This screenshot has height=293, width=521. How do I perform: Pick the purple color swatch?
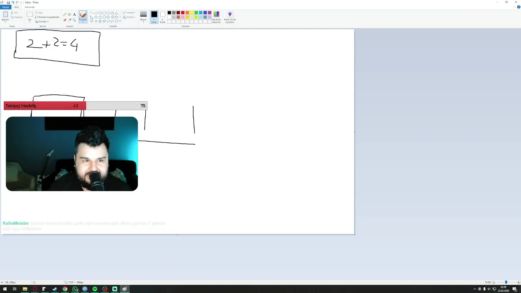(210, 13)
